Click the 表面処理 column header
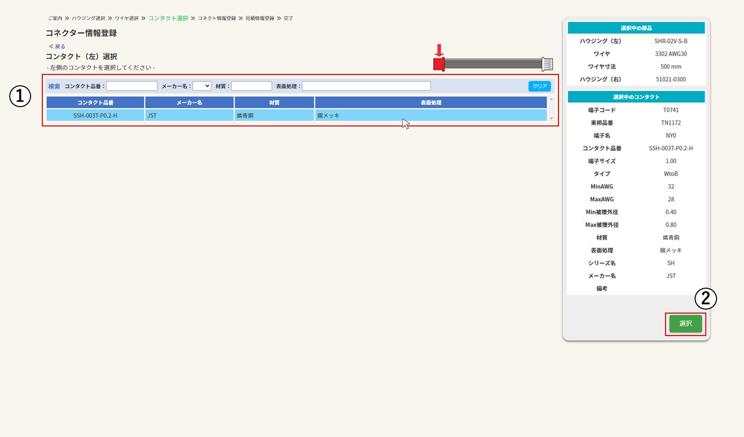744x437 pixels. coord(431,102)
